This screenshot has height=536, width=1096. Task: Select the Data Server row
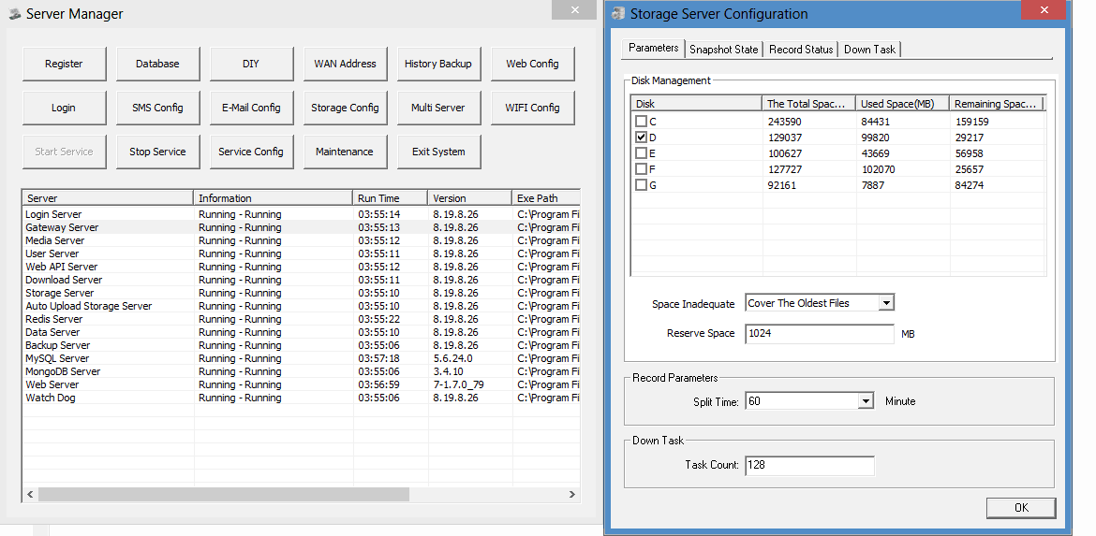302,332
